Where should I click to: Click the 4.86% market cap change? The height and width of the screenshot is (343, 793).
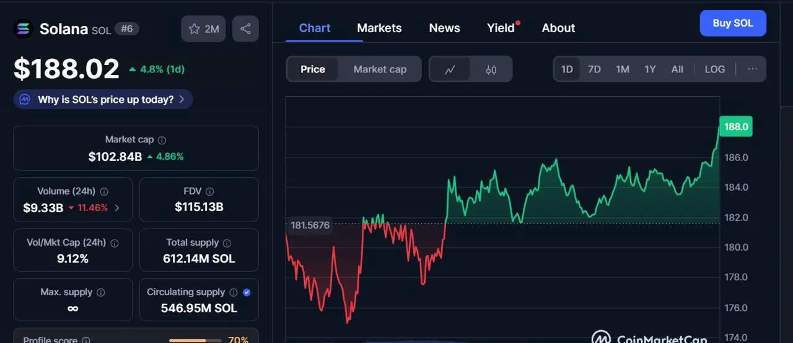(165, 157)
